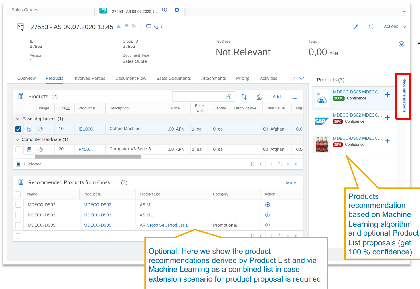Screen dimensions: 420x289
Task: Edit the sales quote with the pencil icon
Action: (x=356, y=26)
